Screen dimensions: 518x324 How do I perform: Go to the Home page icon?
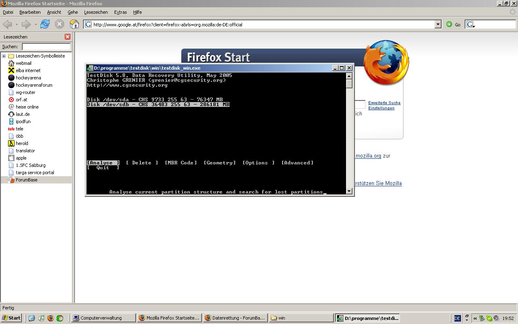[74, 24]
